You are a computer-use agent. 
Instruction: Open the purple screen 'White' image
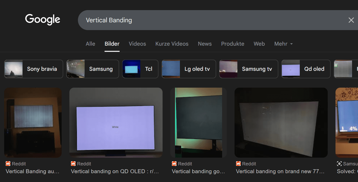(x=116, y=123)
